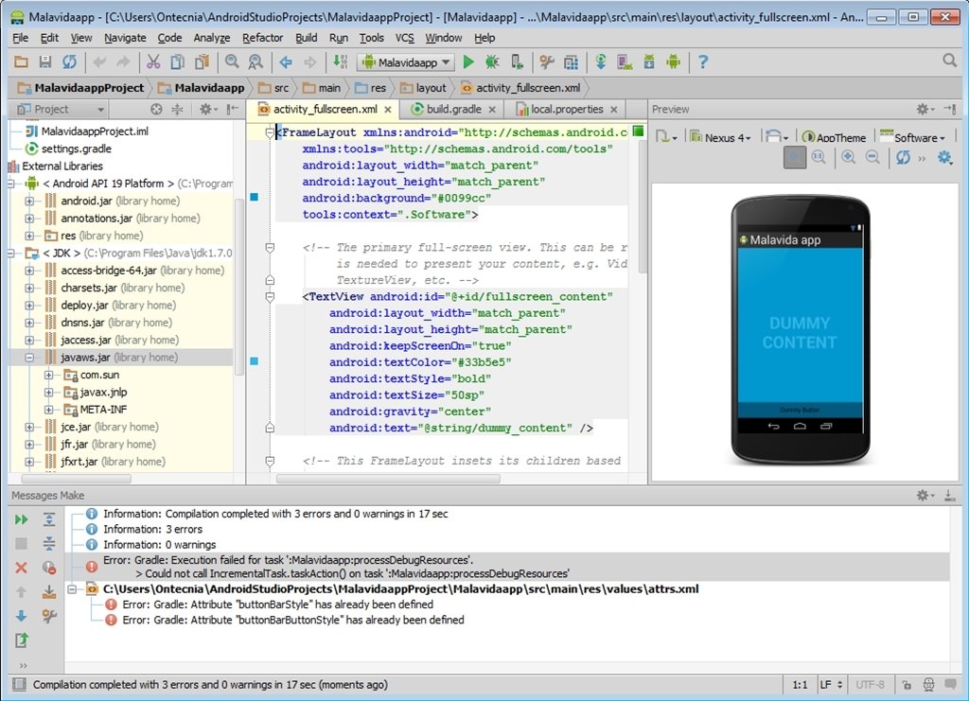
Task: Collapse all messages in Messages Make panel
Action: pos(49,541)
